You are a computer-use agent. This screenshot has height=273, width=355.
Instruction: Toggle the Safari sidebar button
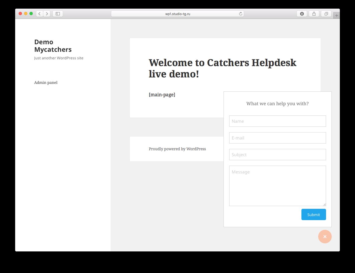click(58, 14)
